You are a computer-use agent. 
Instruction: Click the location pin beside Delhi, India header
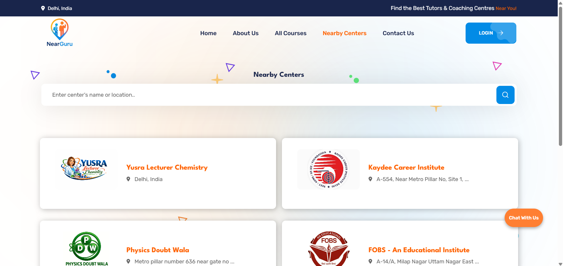tap(43, 8)
